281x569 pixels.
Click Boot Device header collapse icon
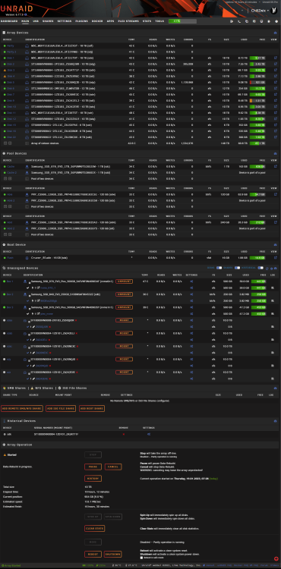click(275, 245)
